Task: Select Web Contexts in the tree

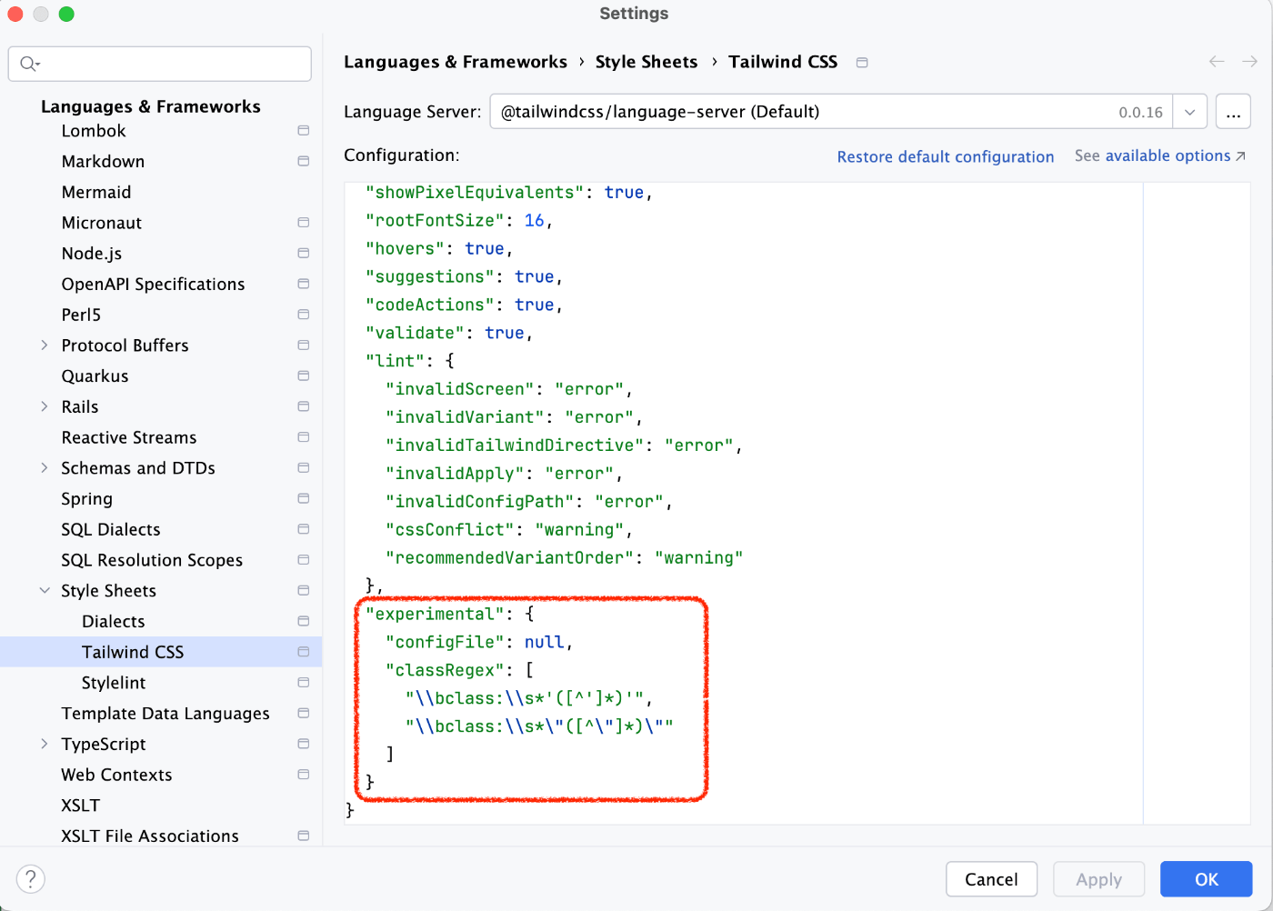Action: click(116, 775)
